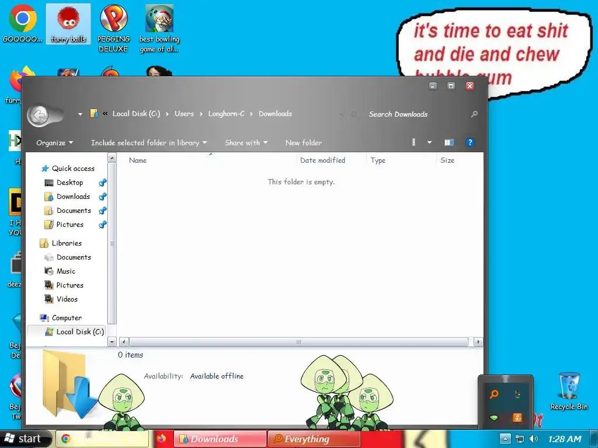Click the Downloads breadcrumb segment

pyautogui.click(x=276, y=114)
